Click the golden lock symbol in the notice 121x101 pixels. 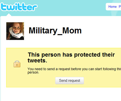[x=17, y=64]
